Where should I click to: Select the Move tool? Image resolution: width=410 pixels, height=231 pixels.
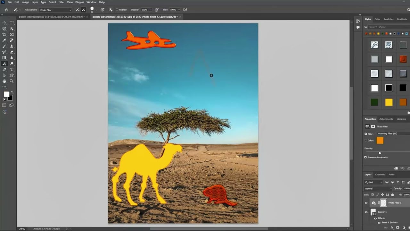click(x=4, y=23)
